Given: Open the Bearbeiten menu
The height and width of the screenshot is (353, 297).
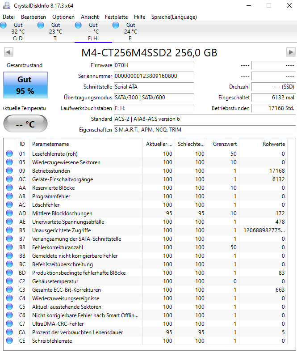Looking at the screenshot, I should (x=33, y=17).
